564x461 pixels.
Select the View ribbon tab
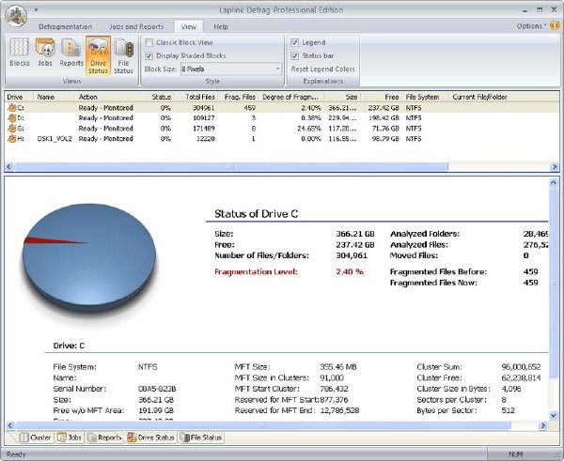(189, 27)
